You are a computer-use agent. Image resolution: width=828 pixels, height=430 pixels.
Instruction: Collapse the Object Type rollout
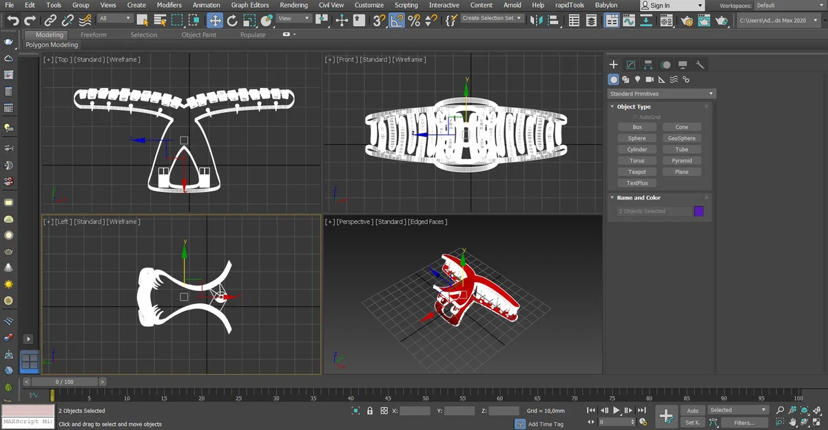(x=633, y=107)
